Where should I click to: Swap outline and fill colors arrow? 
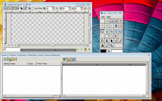(109, 51)
